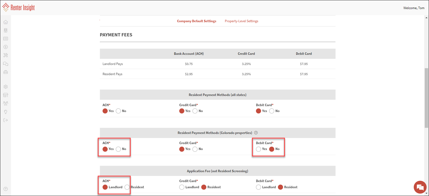This screenshot has width=429, height=196.
Task: Select No for Colorado Debit Card
Action: coord(272,149)
